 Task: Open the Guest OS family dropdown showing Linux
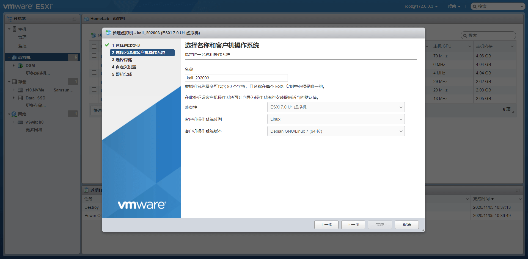coord(336,119)
